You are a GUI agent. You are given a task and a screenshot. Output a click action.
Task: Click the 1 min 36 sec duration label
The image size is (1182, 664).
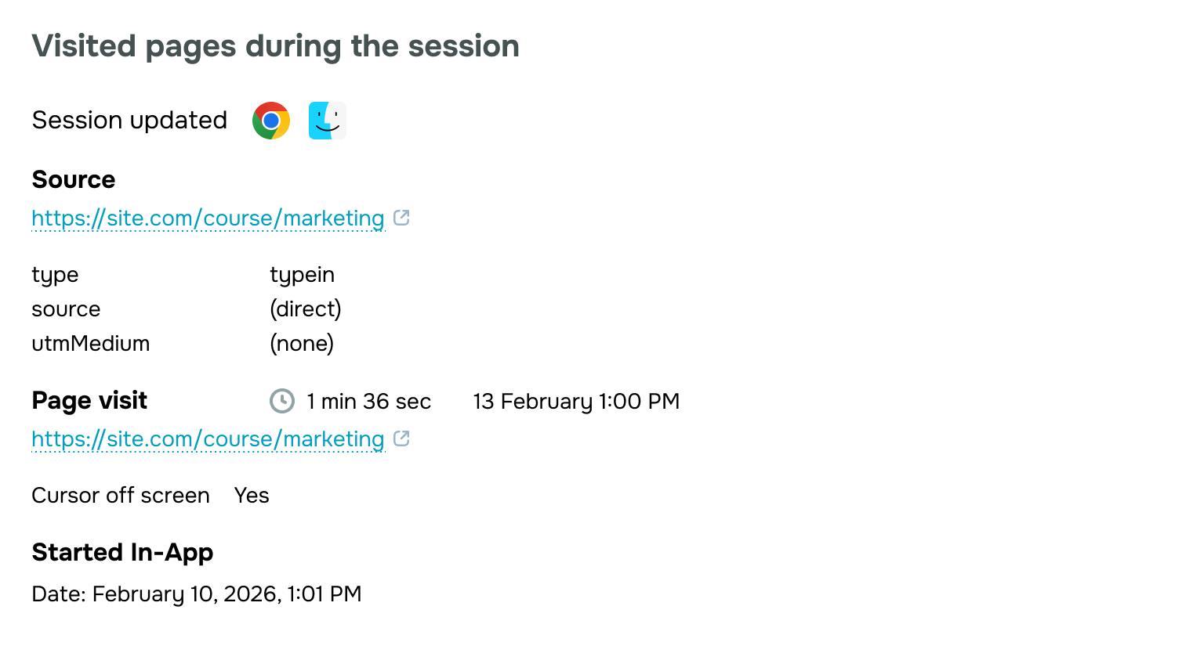coord(368,401)
